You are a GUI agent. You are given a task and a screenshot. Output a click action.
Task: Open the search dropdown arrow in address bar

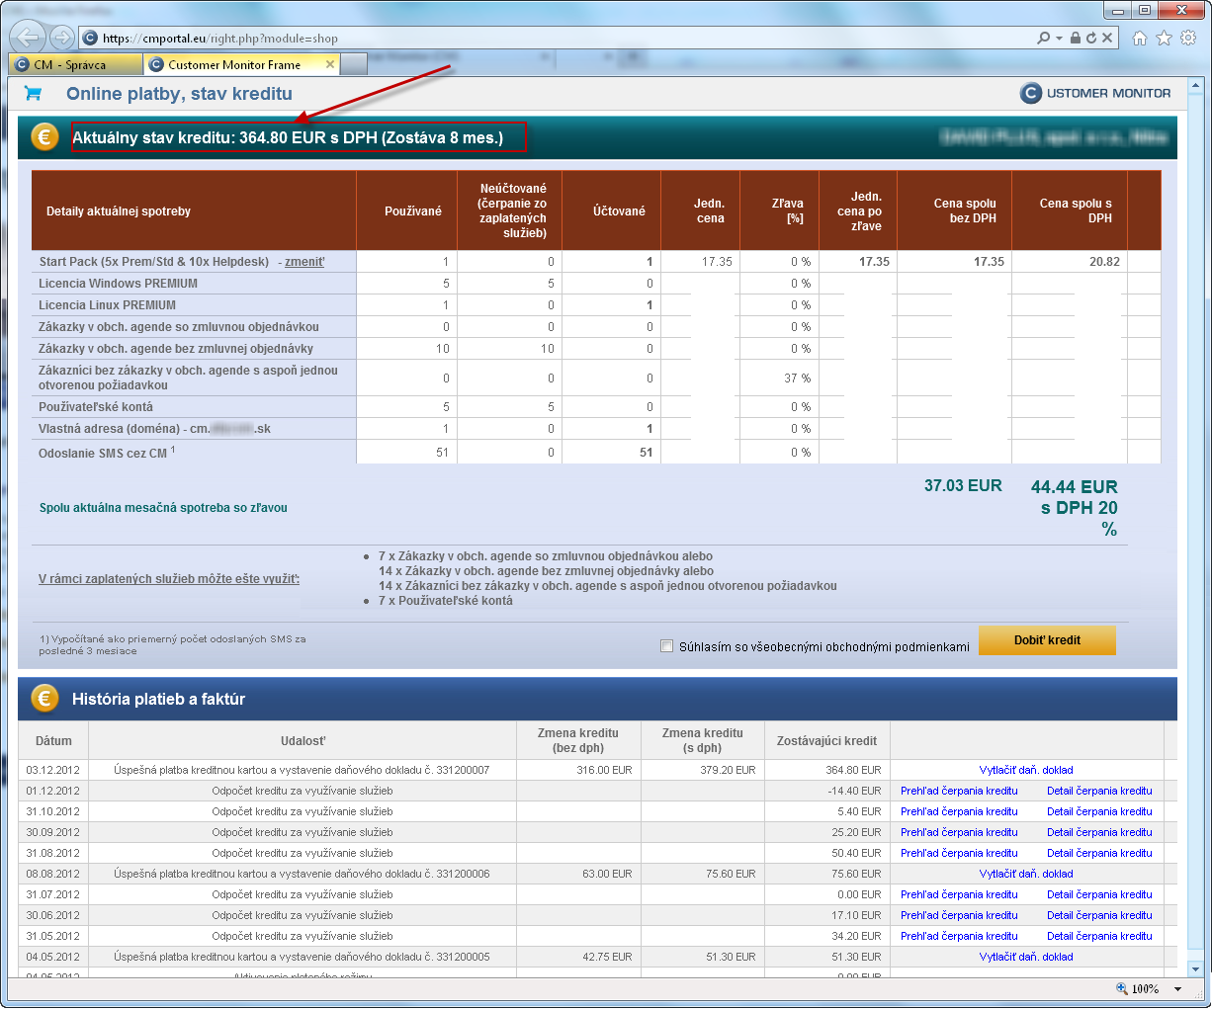point(1059,38)
